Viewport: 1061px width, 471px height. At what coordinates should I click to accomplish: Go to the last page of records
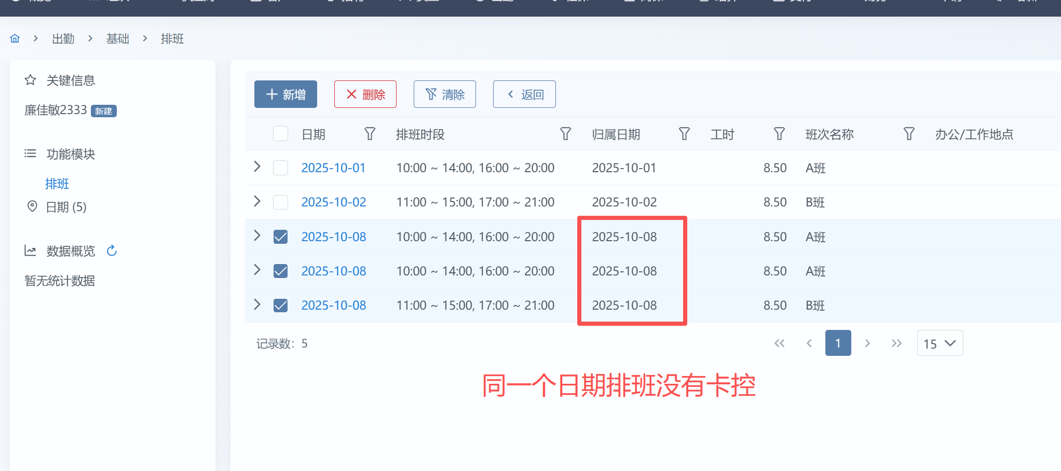tap(896, 343)
